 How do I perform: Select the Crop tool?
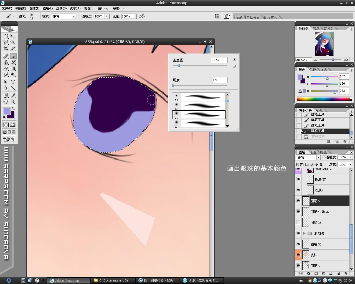6,49
